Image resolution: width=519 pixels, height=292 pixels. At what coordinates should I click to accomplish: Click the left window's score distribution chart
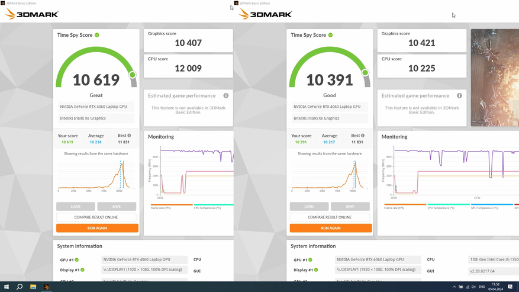(96, 176)
